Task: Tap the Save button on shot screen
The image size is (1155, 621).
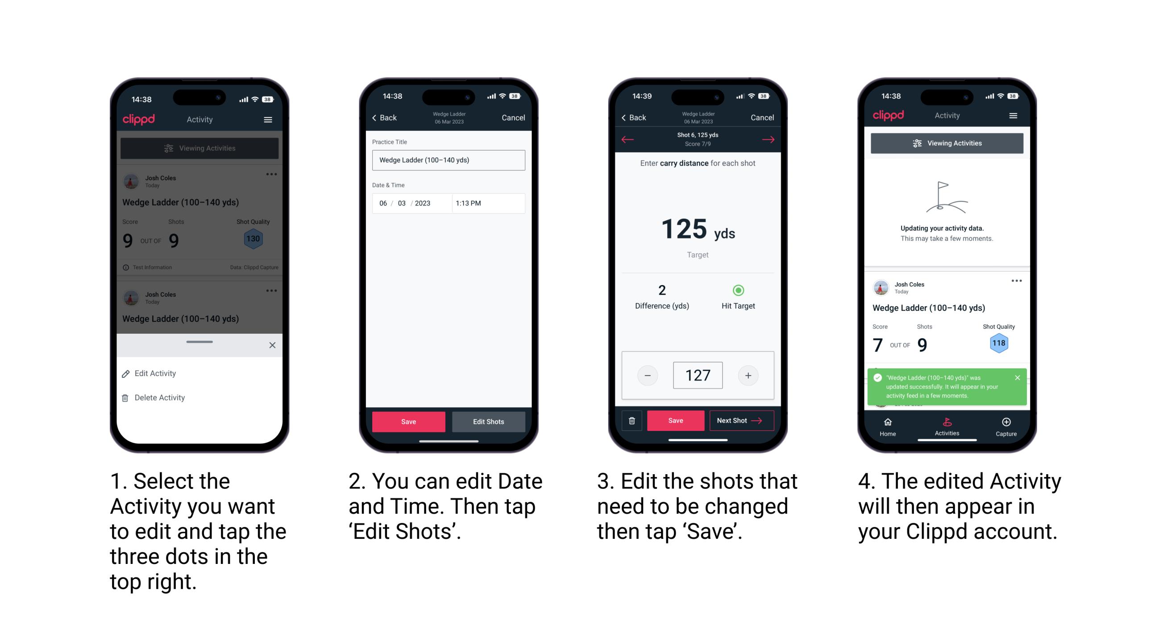Action: [x=675, y=420]
